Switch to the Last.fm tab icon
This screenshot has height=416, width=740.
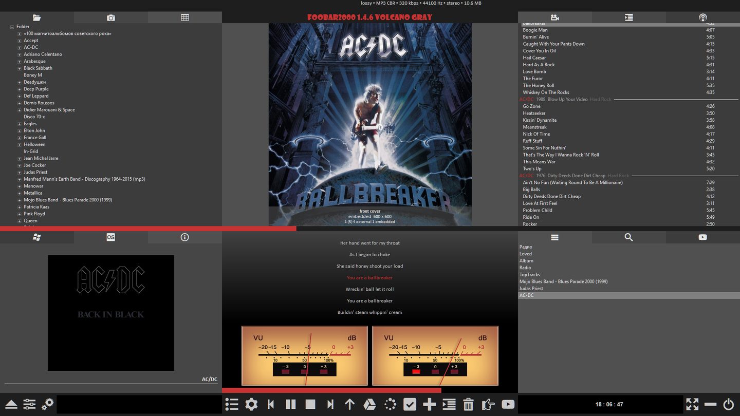(111, 237)
